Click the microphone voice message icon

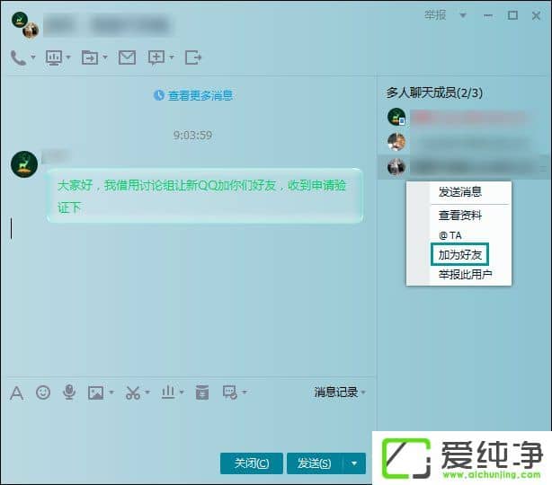coord(68,392)
